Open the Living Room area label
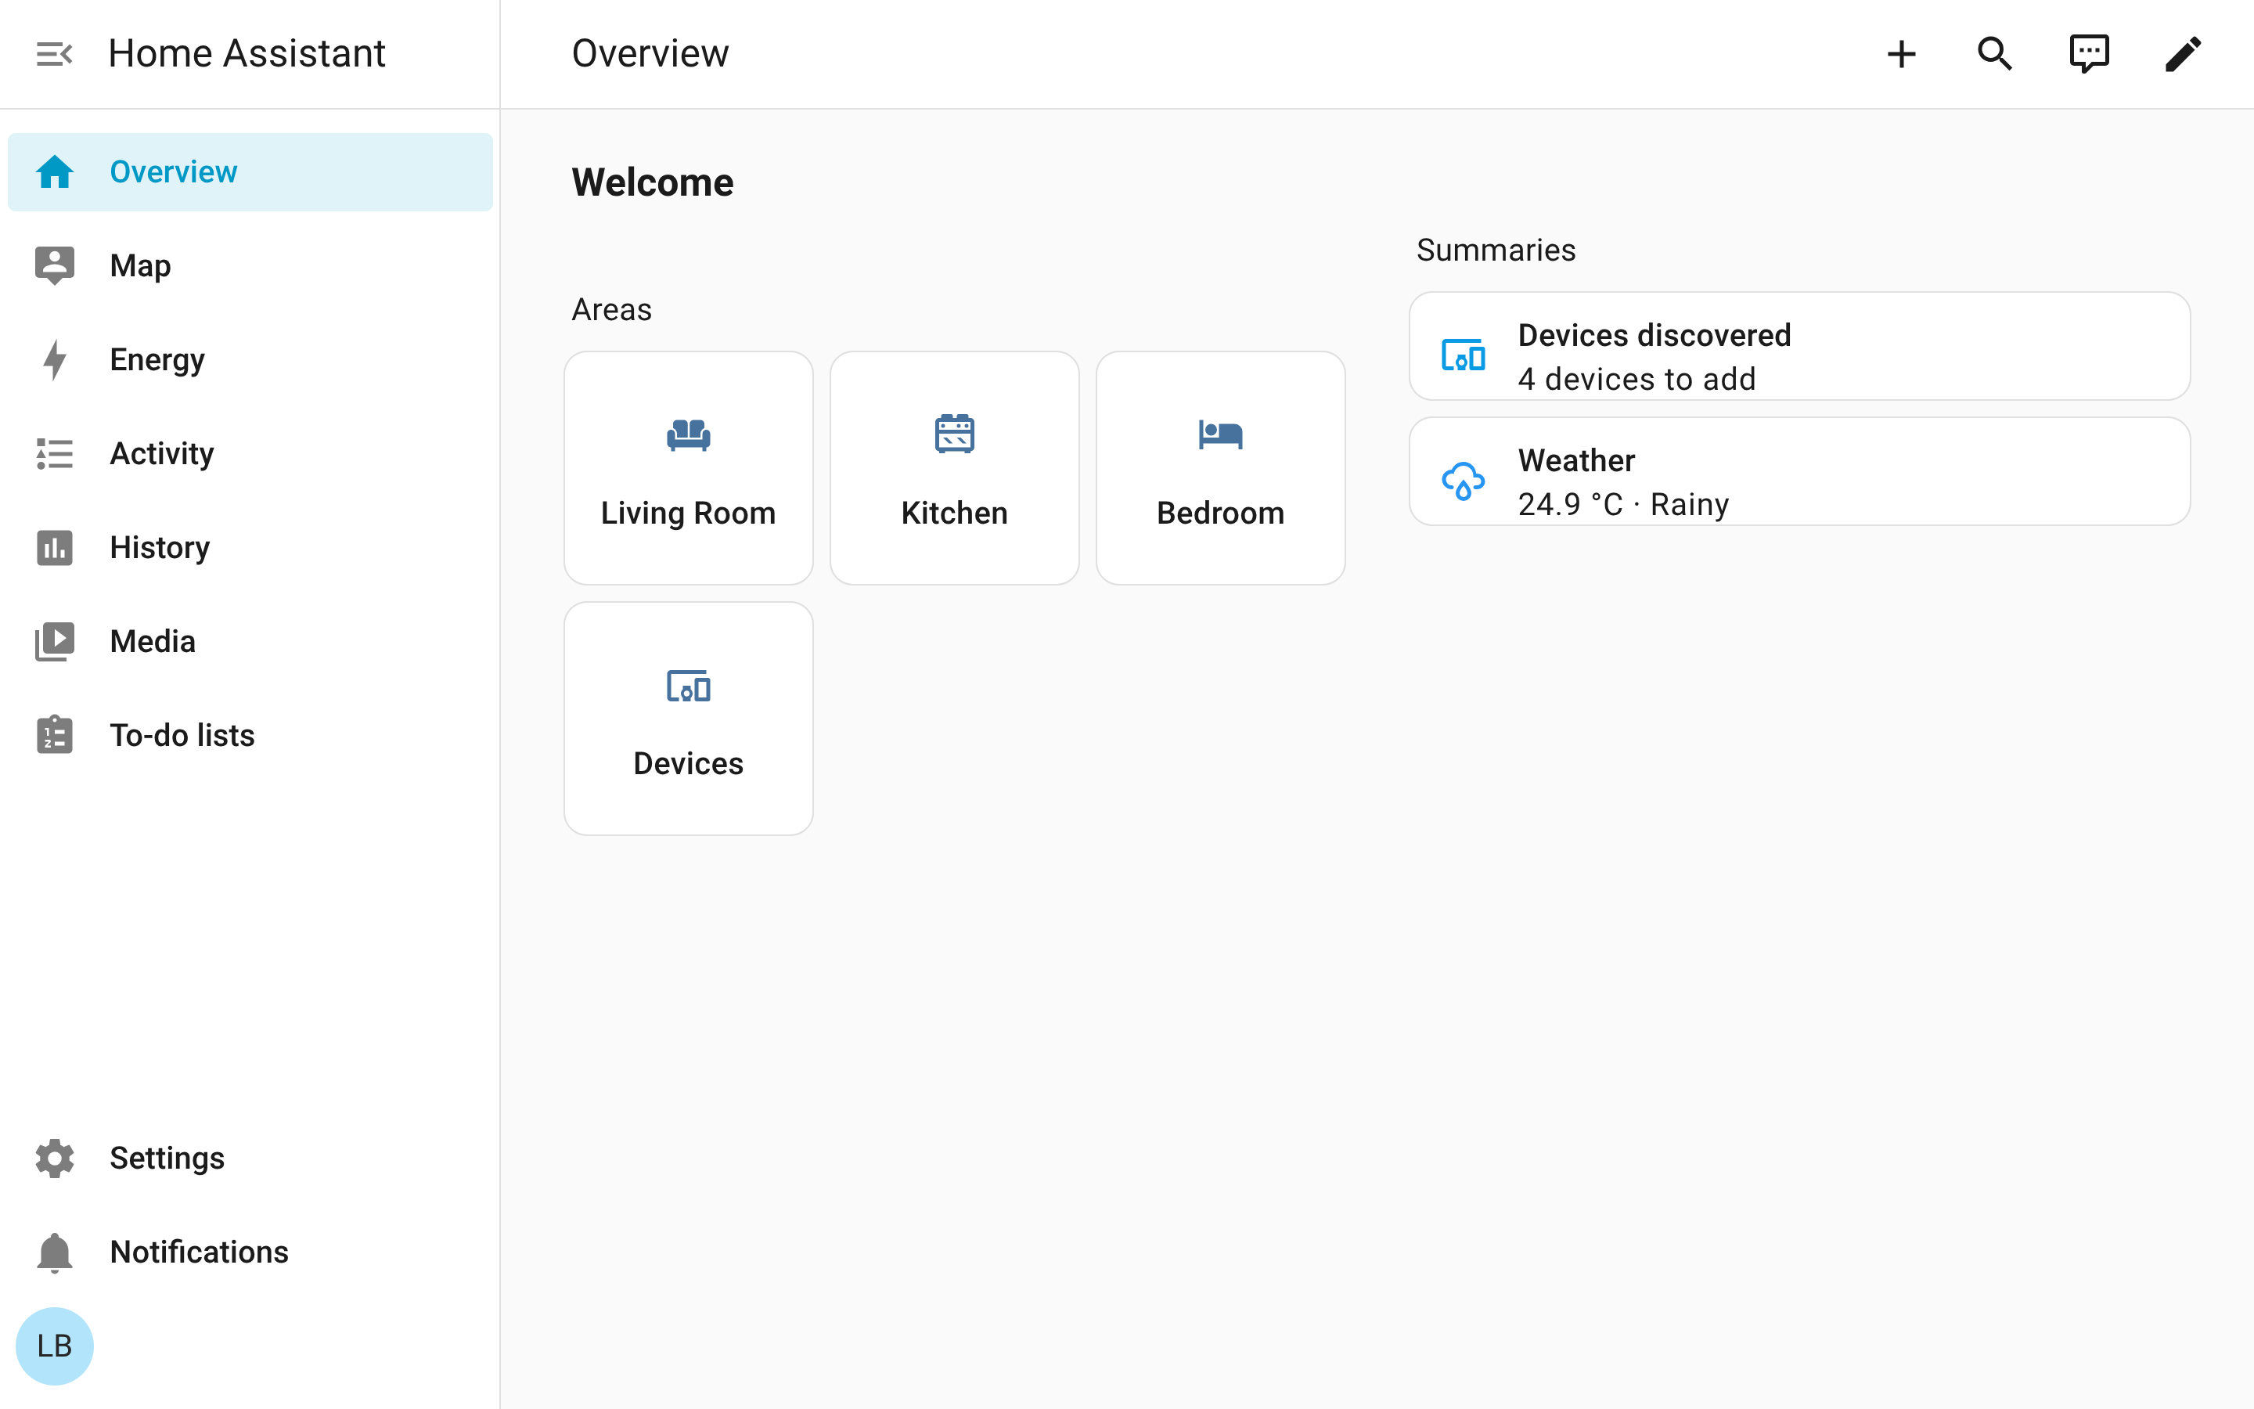Image resolution: width=2254 pixels, height=1409 pixels. pos(688,514)
